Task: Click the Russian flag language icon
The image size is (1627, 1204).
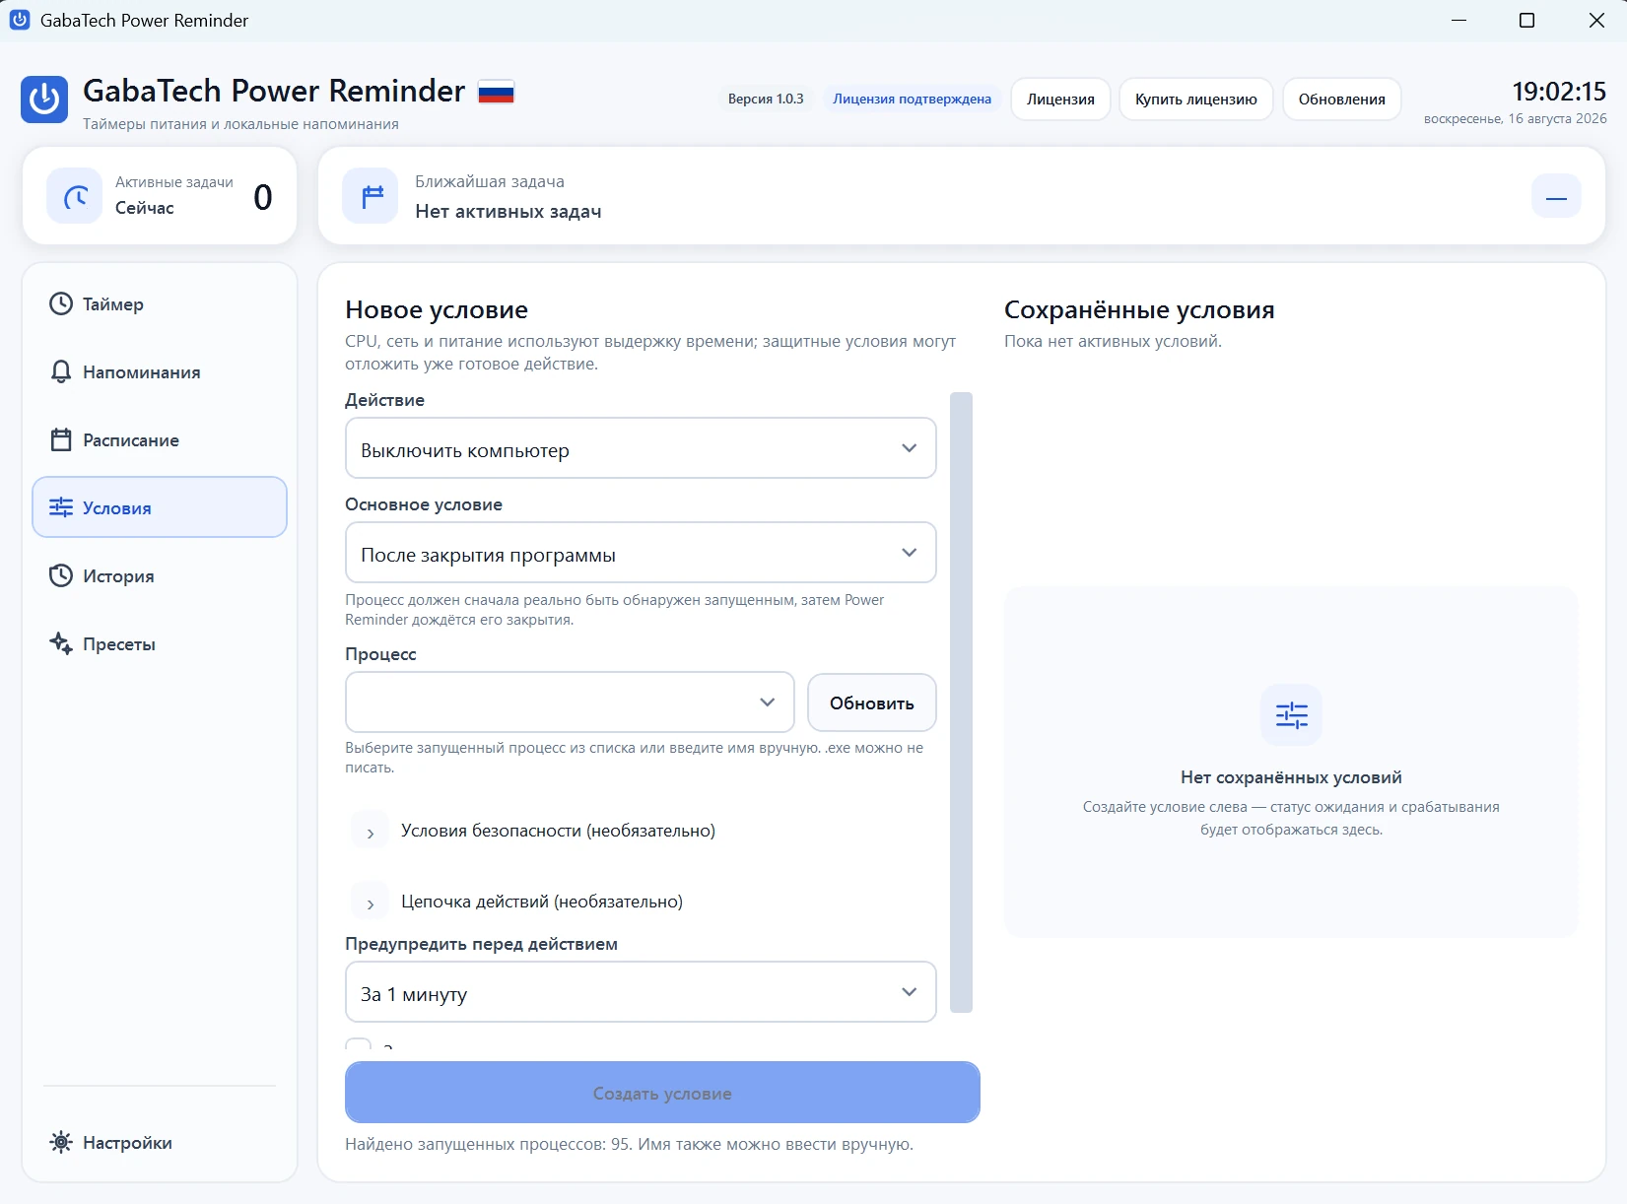Action: (497, 92)
